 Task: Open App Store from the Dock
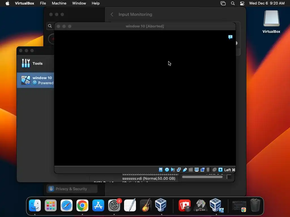coord(98,205)
